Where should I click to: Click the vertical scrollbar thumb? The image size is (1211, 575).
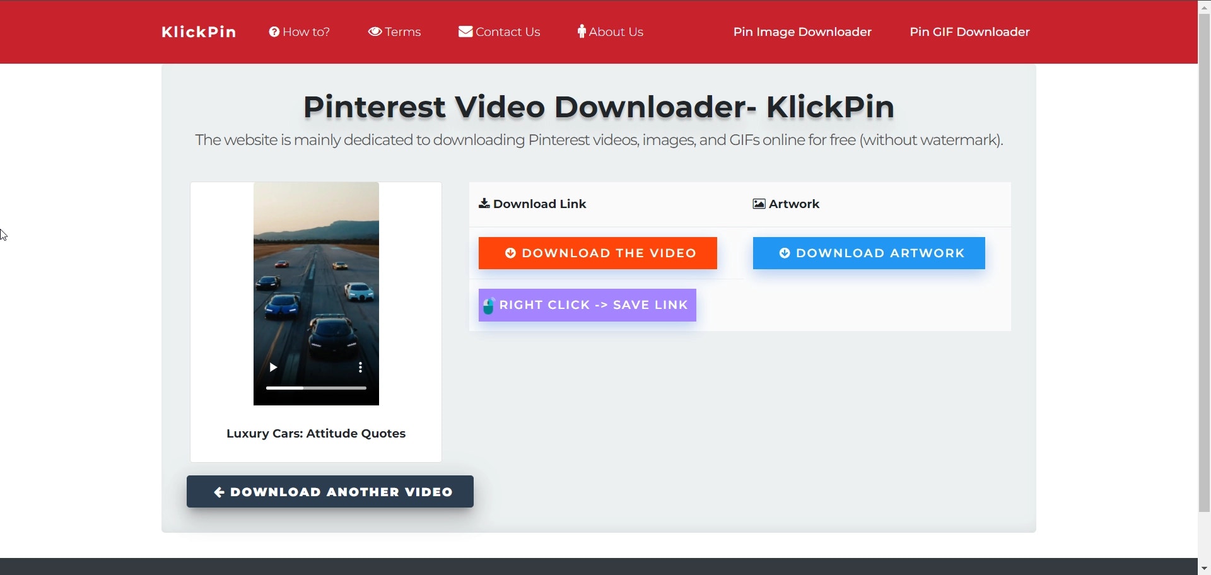[1204, 262]
